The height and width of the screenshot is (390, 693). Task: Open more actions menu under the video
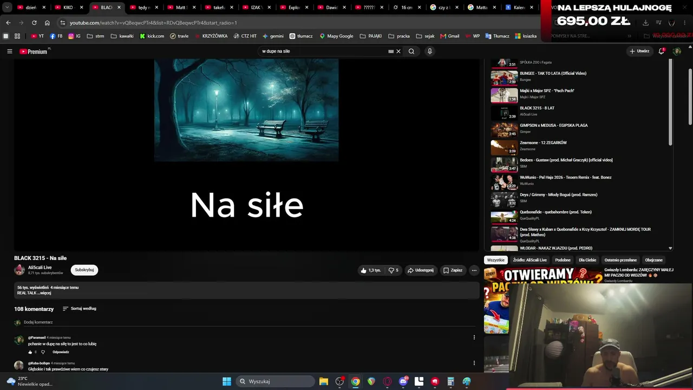coord(474,270)
